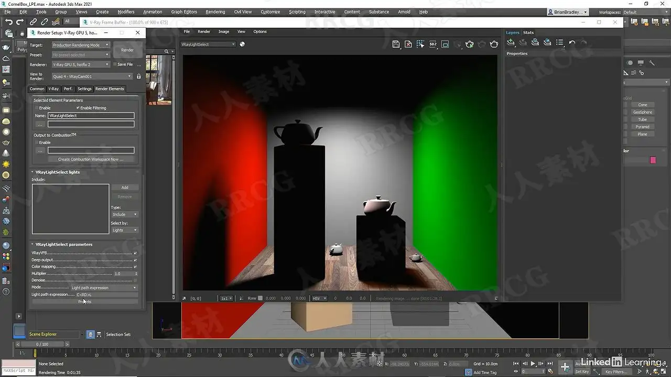Viewport: 671px width, 377px height.
Task: Switch to the V-Ray tab in Render Setup
Action: [x=53, y=88]
